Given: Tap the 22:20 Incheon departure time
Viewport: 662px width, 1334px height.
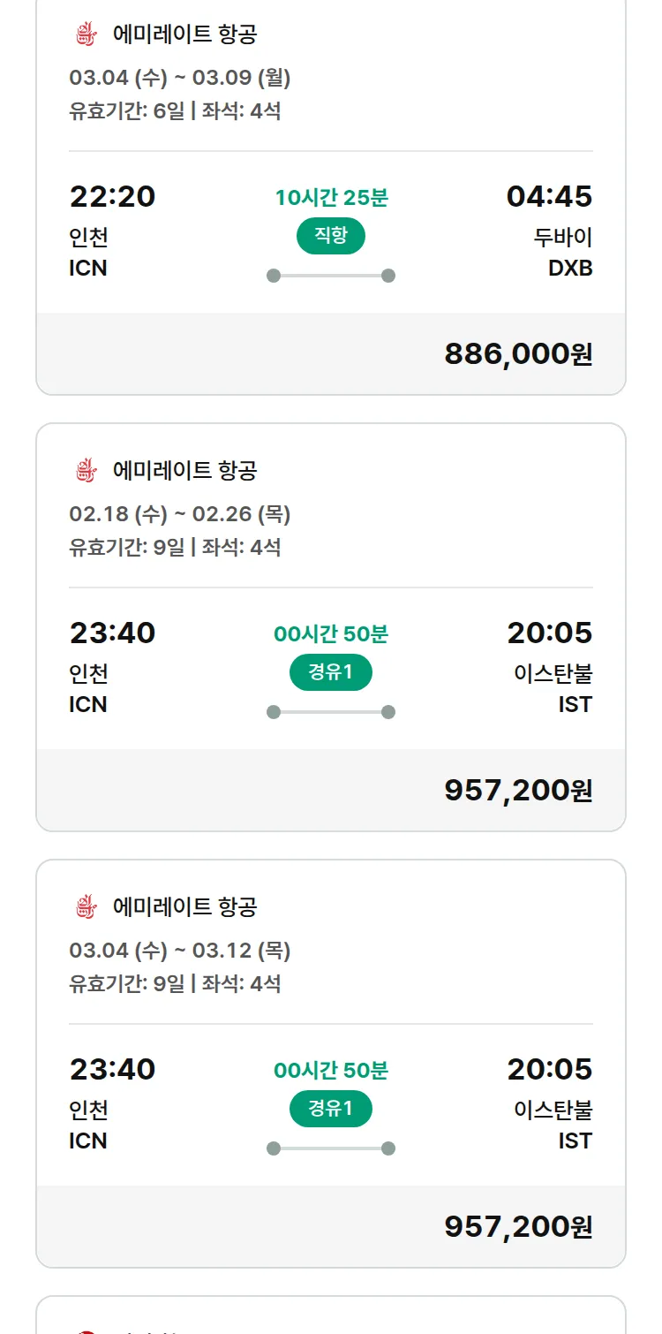Looking at the screenshot, I should pos(112,196).
